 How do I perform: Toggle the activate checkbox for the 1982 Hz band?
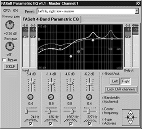coord(71,124)
